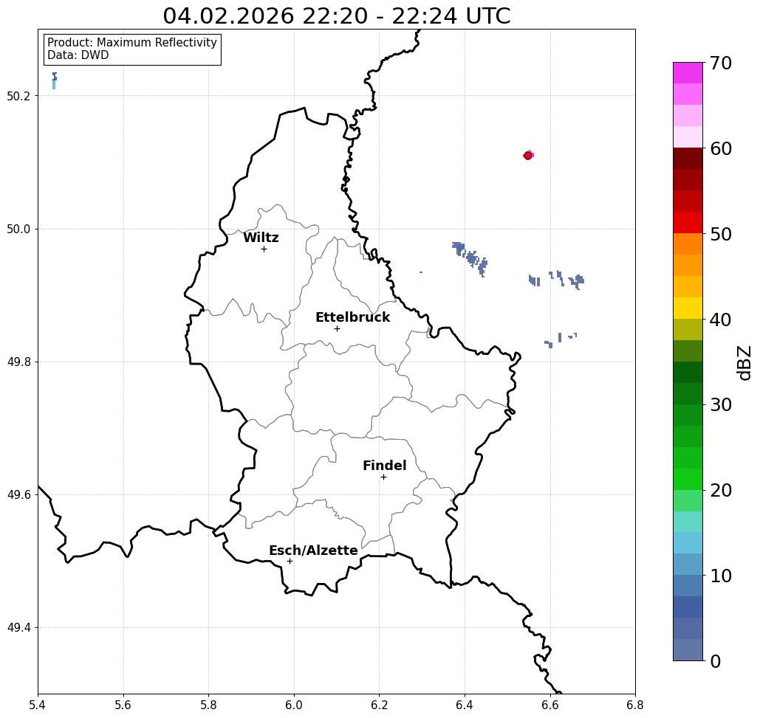Click the red high-reflectivity dot
Viewport: 760px width, 718px height.
pyautogui.click(x=528, y=156)
